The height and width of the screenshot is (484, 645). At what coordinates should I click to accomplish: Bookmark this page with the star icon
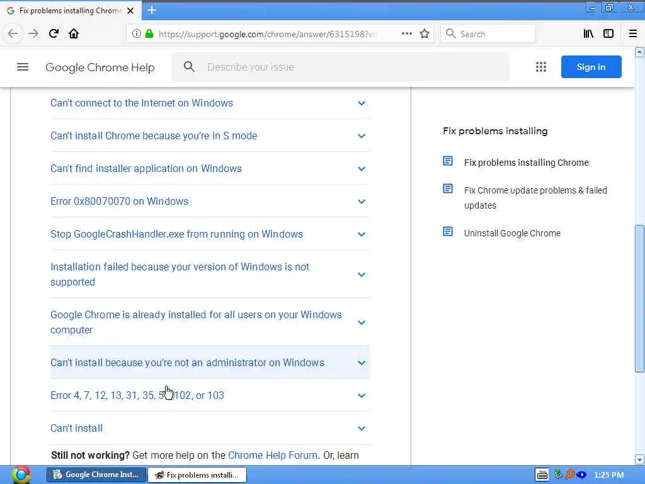(425, 33)
